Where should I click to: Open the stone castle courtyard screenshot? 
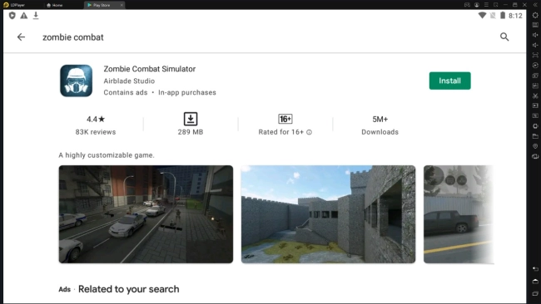328,214
